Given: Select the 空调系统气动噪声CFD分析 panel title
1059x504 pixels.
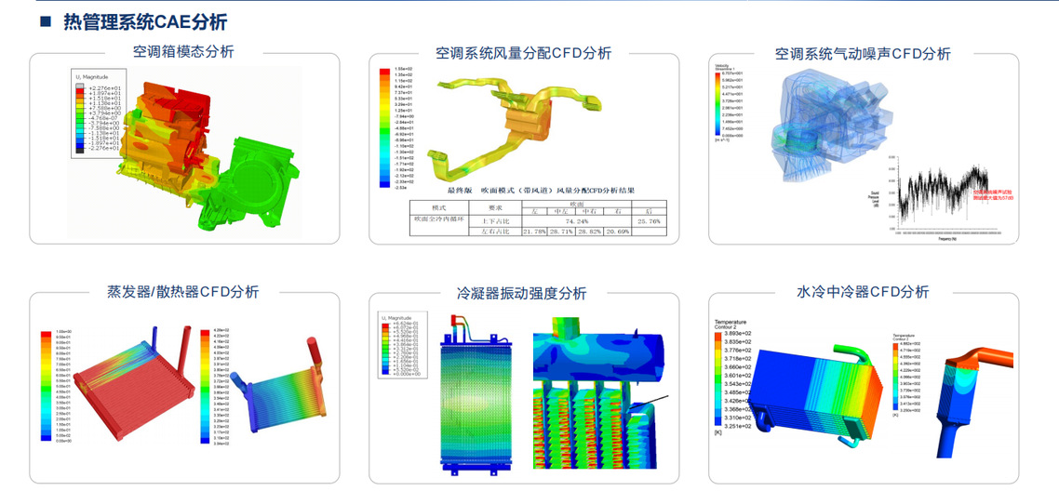Looking at the screenshot, I should 863,54.
